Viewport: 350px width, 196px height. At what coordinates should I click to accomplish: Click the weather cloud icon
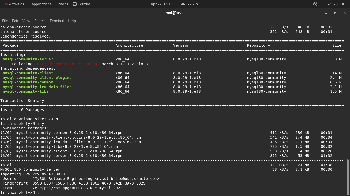[x=183, y=4]
